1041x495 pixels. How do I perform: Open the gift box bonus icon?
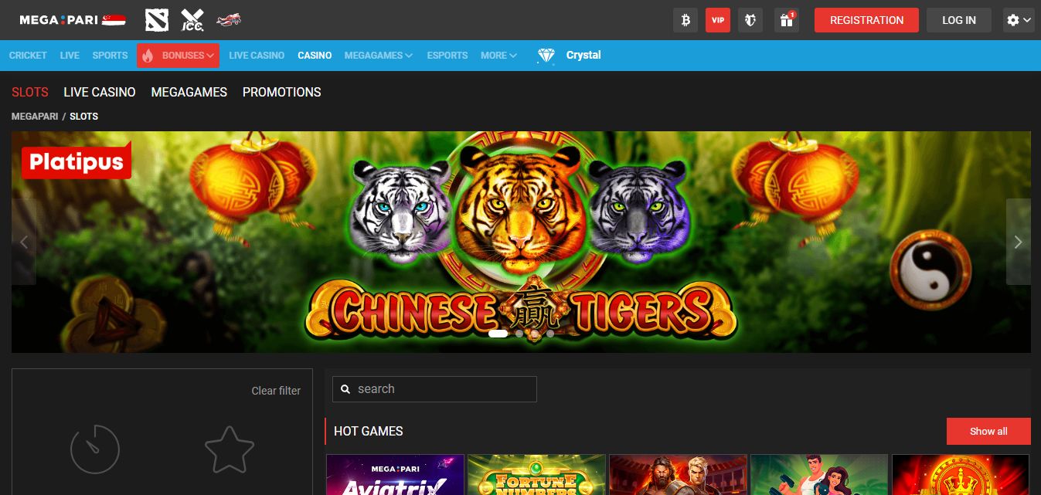click(x=786, y=20)
